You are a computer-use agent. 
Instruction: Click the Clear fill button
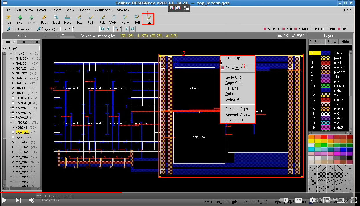pyautogui.click(x=348, y=189)
